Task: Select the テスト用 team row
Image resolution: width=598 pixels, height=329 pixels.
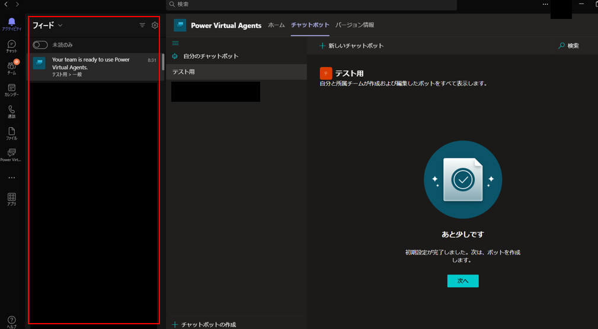Action: (236, 72)
